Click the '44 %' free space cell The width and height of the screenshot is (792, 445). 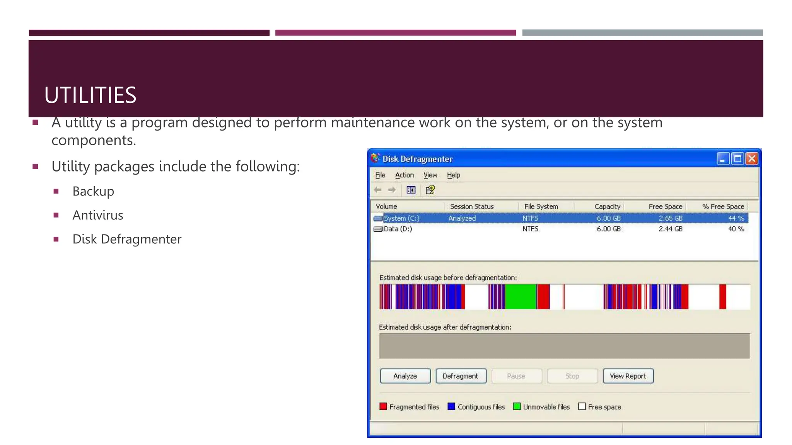[x=736, y=218]
